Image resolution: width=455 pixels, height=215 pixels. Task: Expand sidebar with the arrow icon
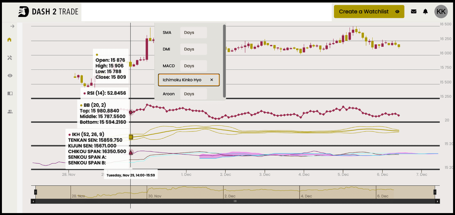click(12, 26)
